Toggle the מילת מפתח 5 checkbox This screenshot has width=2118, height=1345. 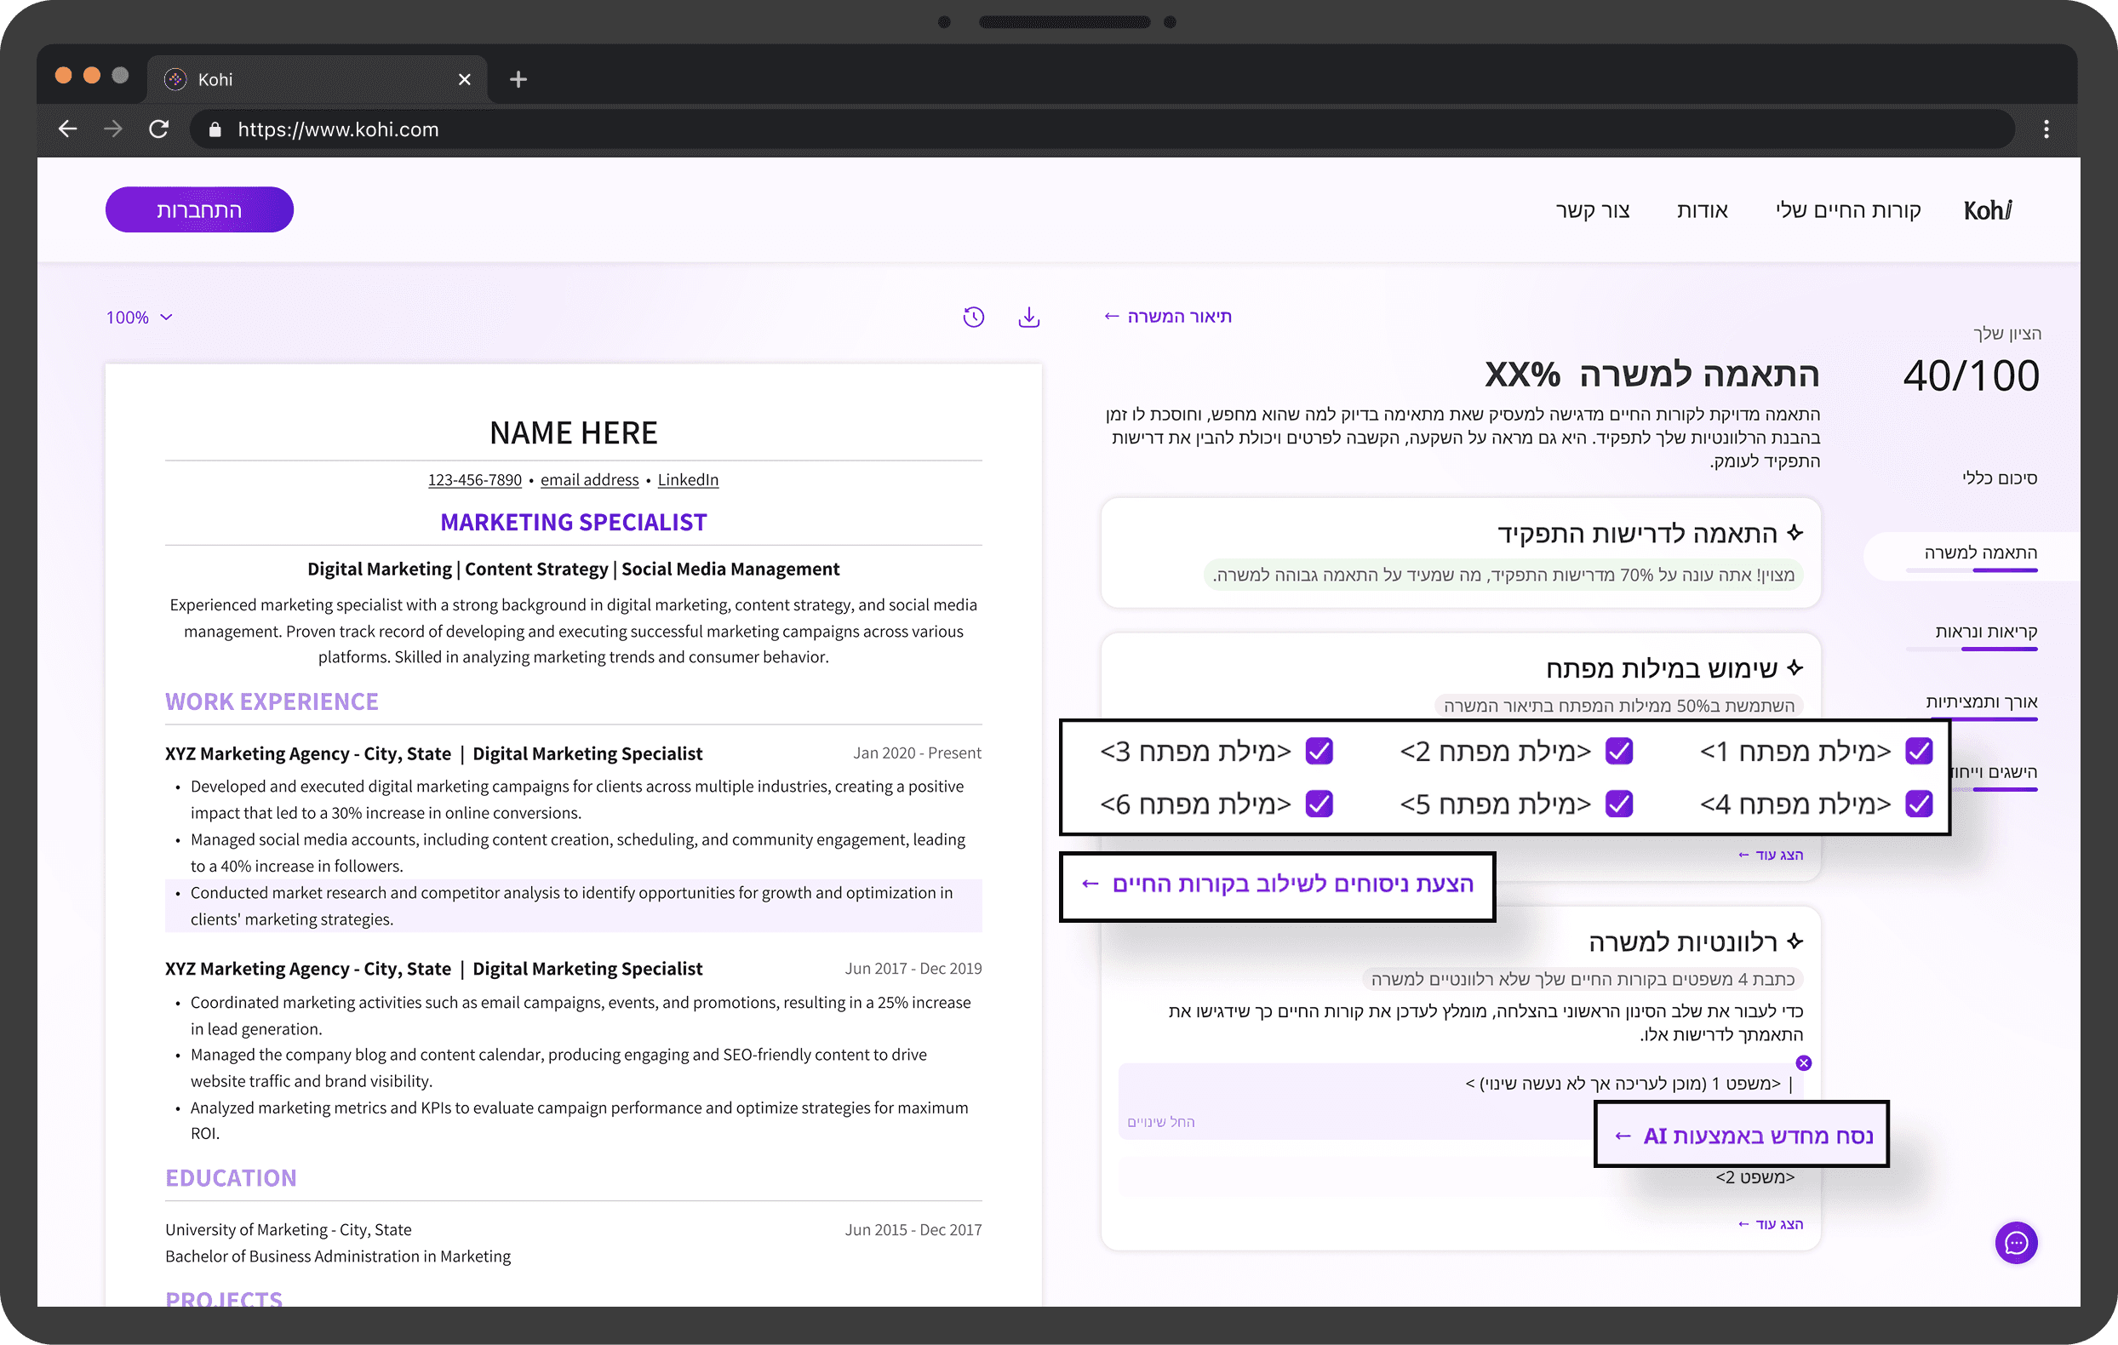coord(1618,803)
